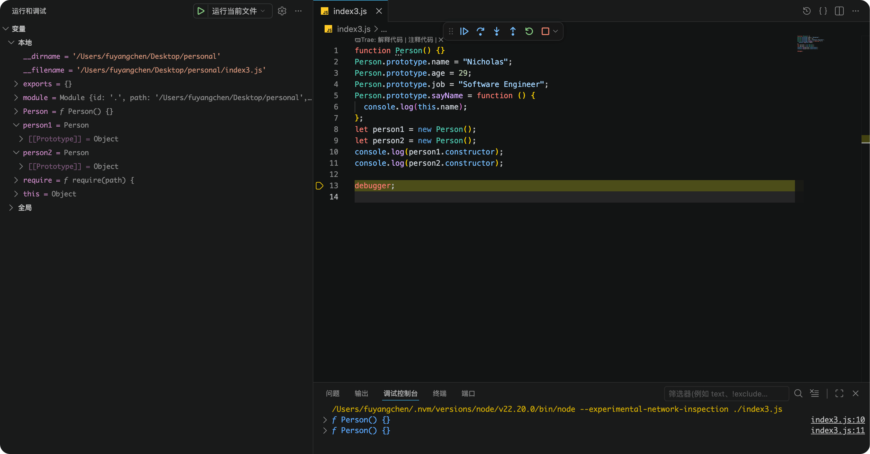
Task: Close the index3.js editor tab
Action: 379,11
